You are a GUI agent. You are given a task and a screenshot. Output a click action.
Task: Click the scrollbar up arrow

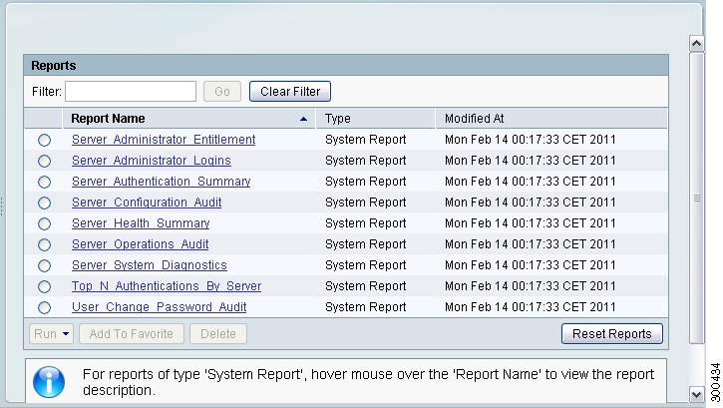tap(696, 44)
